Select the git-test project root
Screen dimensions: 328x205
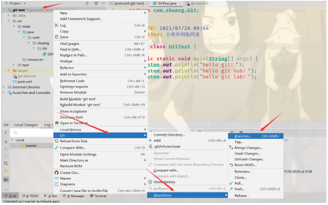click(18, 10)
